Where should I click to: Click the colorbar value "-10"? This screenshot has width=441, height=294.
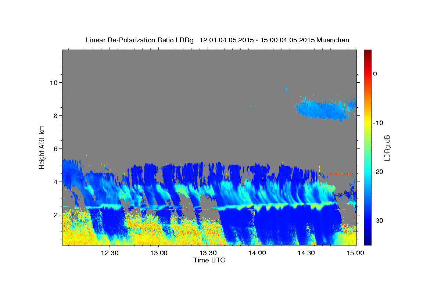378,123
